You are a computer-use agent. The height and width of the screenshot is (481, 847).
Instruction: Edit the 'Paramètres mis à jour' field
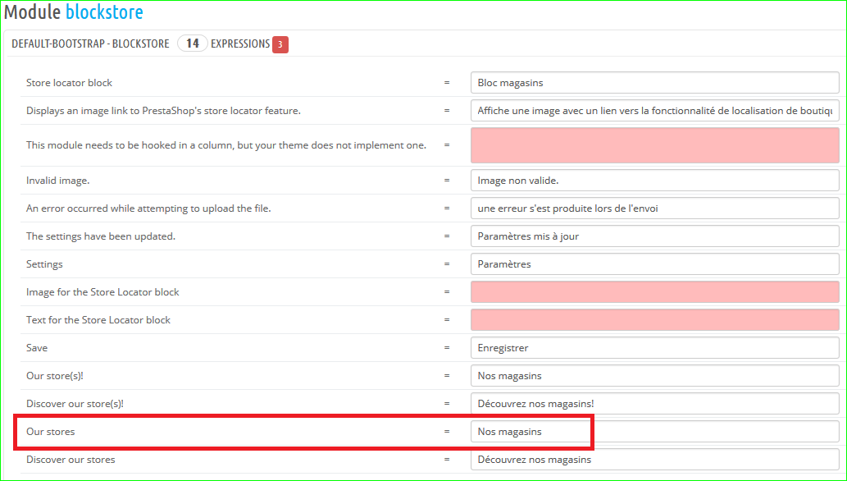(654, 236)
